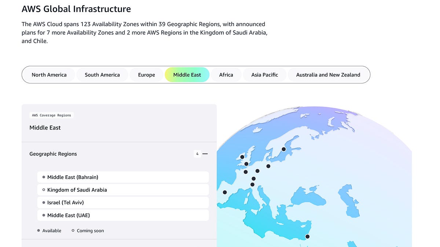The height and width of the screenshot is (247, 440).
Task: Click the Tel Aviv map marker
Action: point(307,236)
